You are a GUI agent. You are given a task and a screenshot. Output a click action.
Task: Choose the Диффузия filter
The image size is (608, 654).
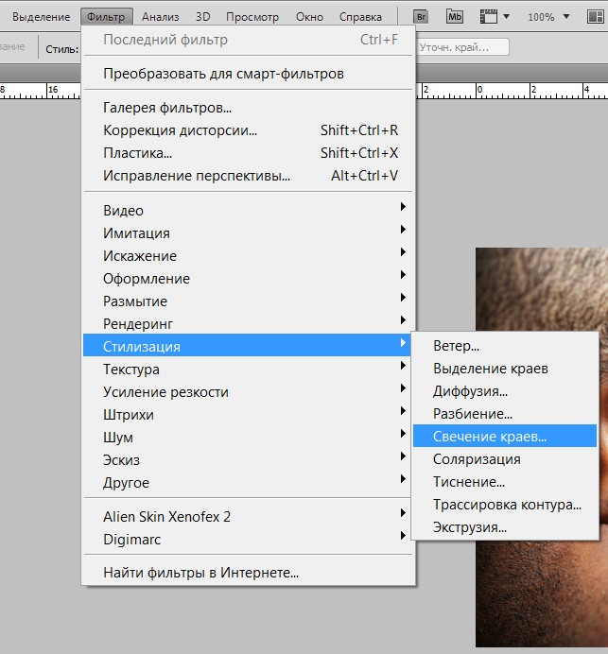pyautogui.click(x=505, y=391)
